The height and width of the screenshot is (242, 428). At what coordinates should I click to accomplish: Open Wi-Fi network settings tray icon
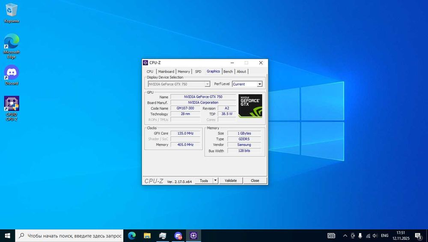click(x=368, y=236)
